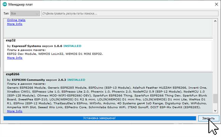
Task: Click the vertical scrollbar thumb
Action: coord(215,99)
